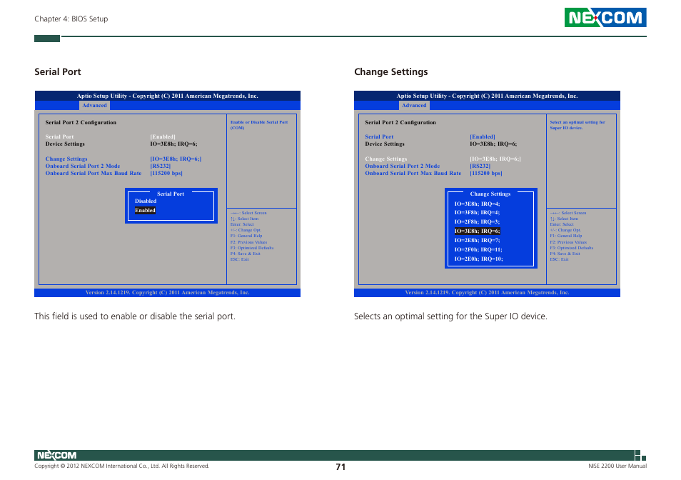The image size is (681, 480).
Task: Choose Disabled in the Serial Port popup
Action: 146,201
